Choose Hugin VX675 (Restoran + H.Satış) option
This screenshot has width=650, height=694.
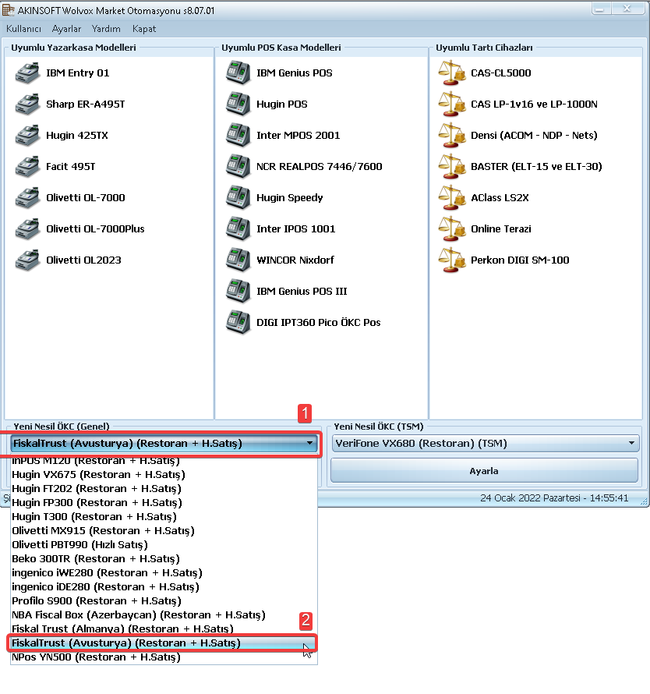point(164,475)
